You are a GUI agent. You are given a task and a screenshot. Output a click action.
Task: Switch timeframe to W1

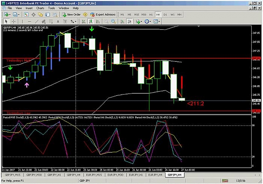point(173,15)
